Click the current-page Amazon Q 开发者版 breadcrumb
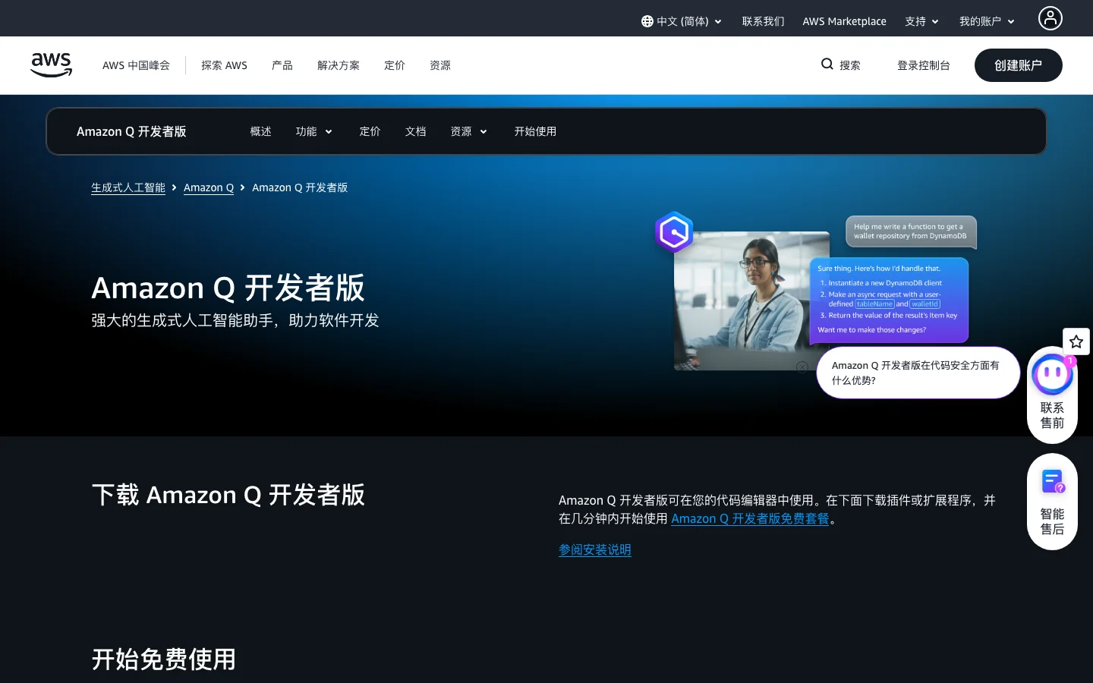This screenshot has width=1093, height=683. [x=300, y=187]
